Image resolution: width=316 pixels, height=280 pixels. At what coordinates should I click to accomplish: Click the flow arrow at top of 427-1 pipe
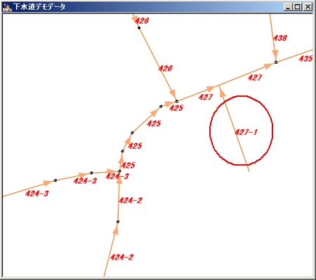[222, 93]
